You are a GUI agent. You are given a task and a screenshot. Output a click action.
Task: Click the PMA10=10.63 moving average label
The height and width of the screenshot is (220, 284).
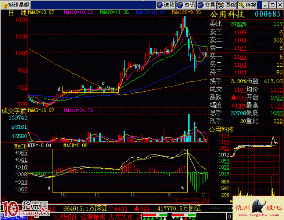tap(78, 12)
